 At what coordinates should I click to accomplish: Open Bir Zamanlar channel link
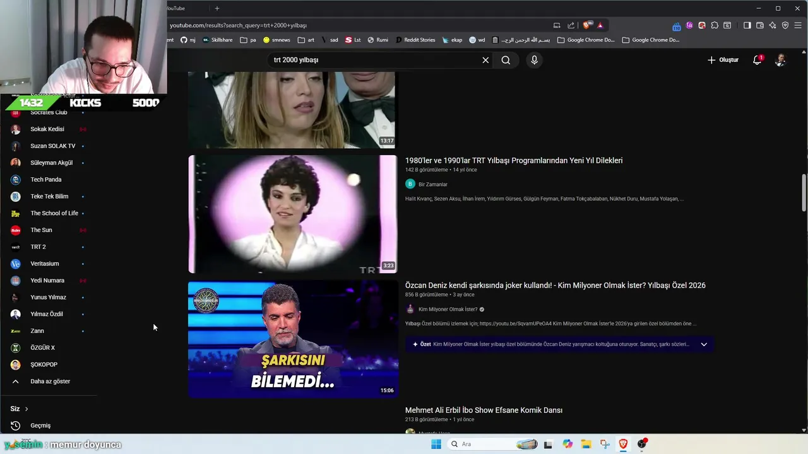pos(433,184)
